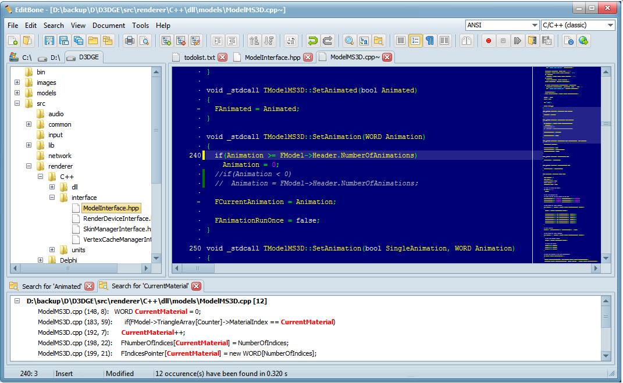623x383 pixels.
Task: Click the Print toolbar icon
Action: (x=130, y=41)
